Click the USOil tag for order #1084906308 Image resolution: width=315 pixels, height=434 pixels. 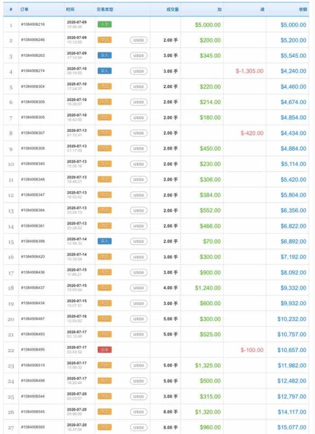click(138, 149)
